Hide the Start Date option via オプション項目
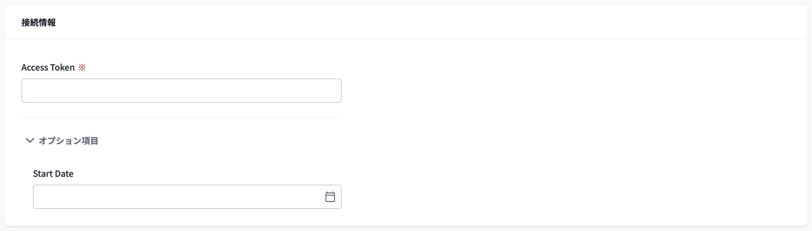The width and height of the screenshot is (812, 231). [62, 141]
